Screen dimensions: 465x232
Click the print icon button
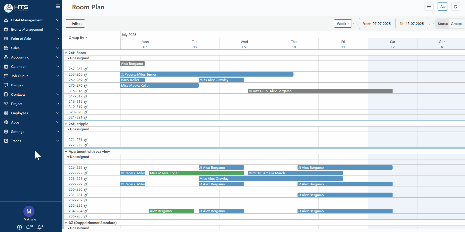(429, 7)
